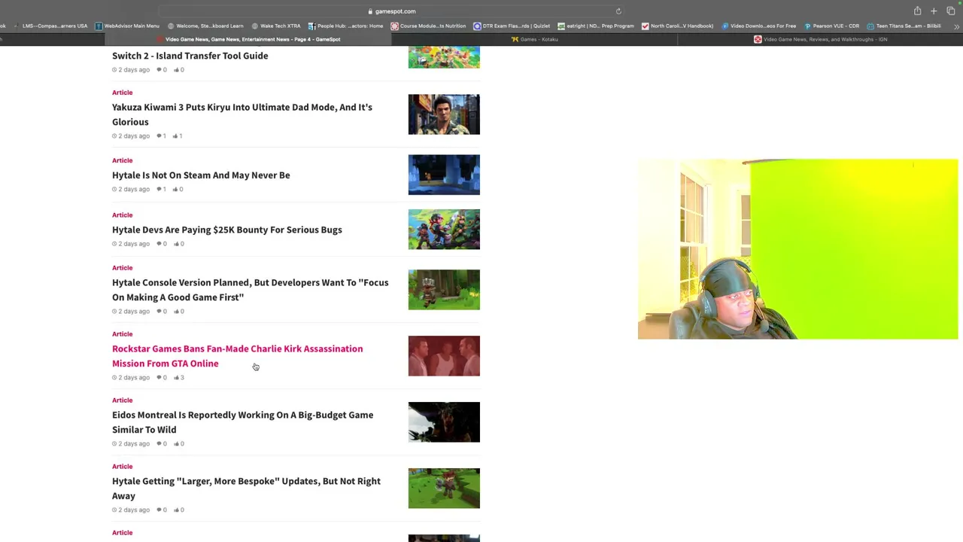The image size is (963, 542).
Task: Open Hytale Console Version Planned headline
Action: tap(251, 290)
